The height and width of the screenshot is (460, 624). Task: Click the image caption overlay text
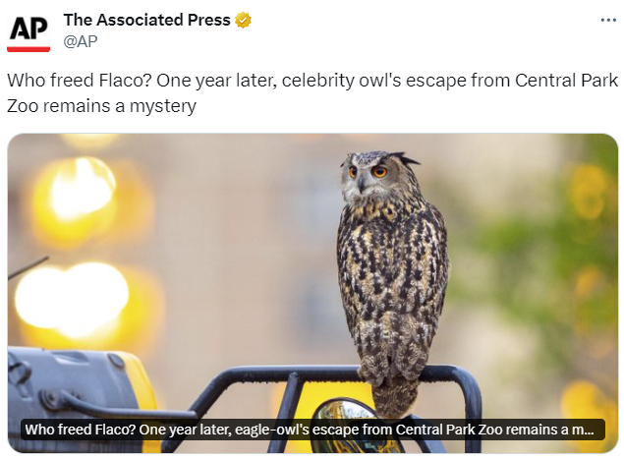pos(309,431)
